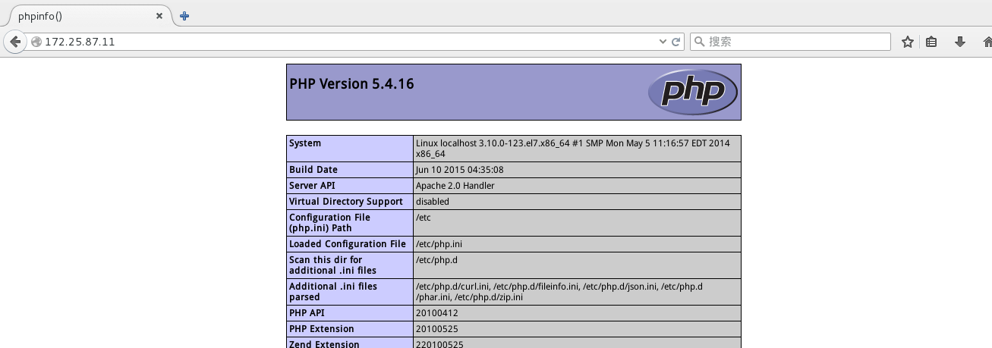The height and width of the screenshot is (348, 992).
Task: Click the PHP logo image
Action: pyautogui.click(x=692, y=92)
